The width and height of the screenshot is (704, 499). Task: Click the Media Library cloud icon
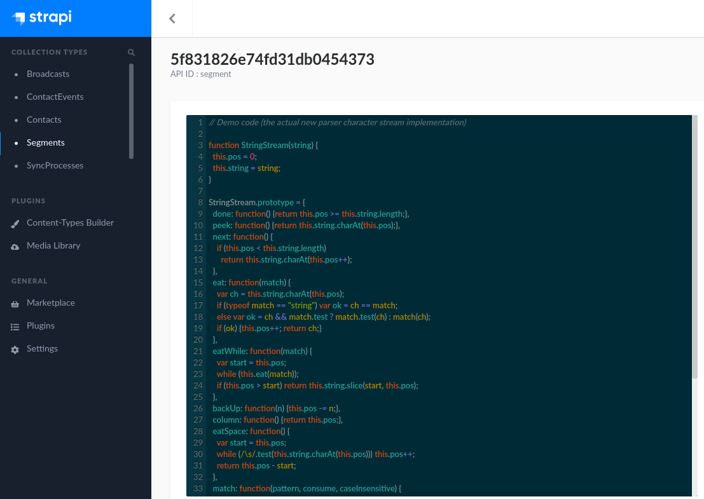[x=15, y=247]
